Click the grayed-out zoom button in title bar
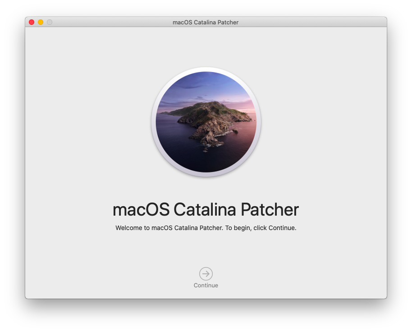 50,22
